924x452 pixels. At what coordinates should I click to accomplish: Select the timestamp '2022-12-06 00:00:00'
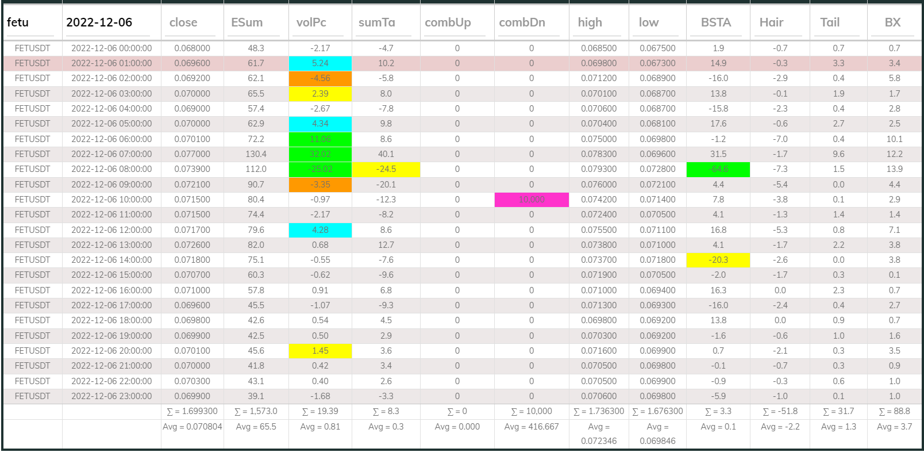point(111,48)
